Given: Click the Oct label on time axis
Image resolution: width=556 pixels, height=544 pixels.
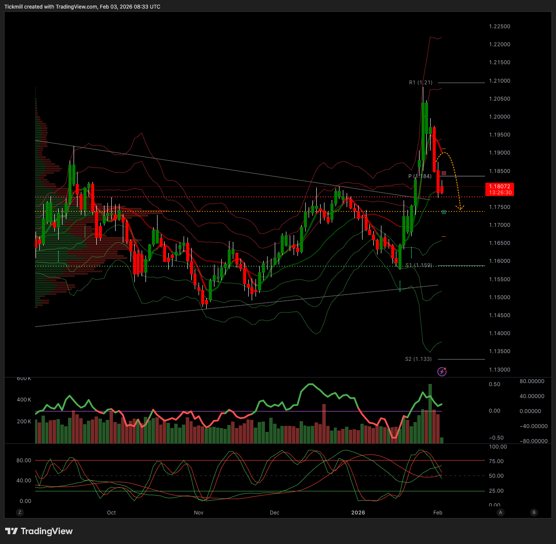Looking at the screenshot, I should [111, 513].
